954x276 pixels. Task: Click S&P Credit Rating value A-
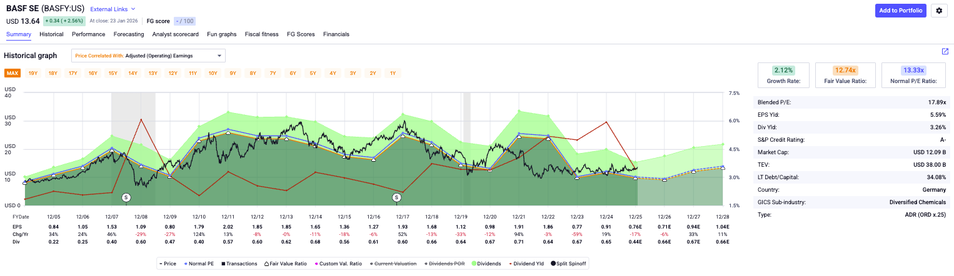[x=943, y=140]
